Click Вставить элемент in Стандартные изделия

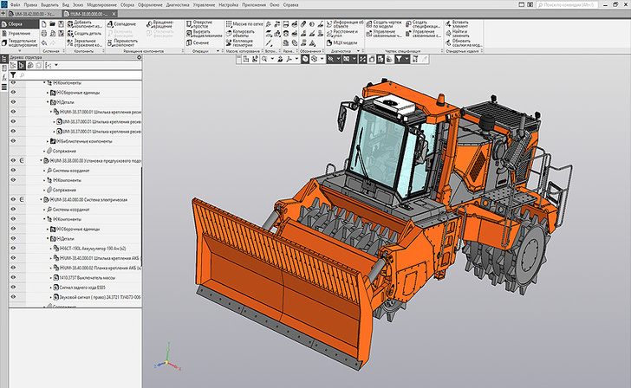[457, 24]
